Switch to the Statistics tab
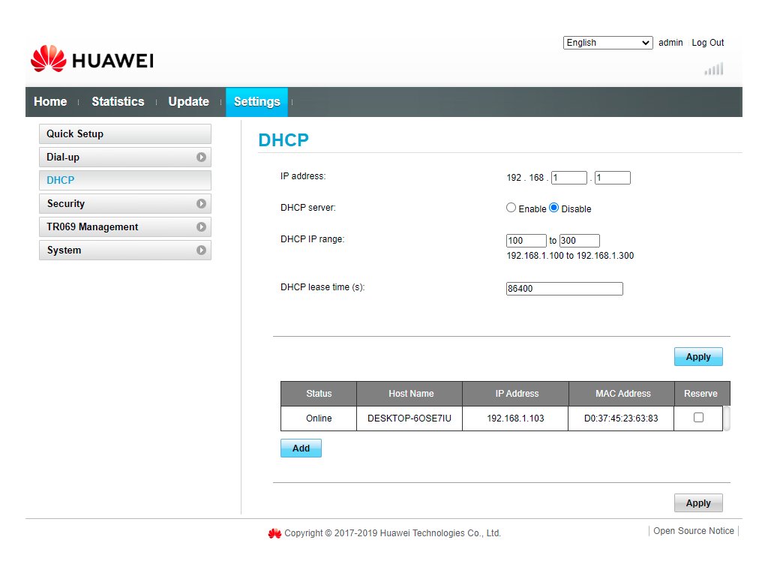The image size is (768, 576). click(x=118, y=102)
